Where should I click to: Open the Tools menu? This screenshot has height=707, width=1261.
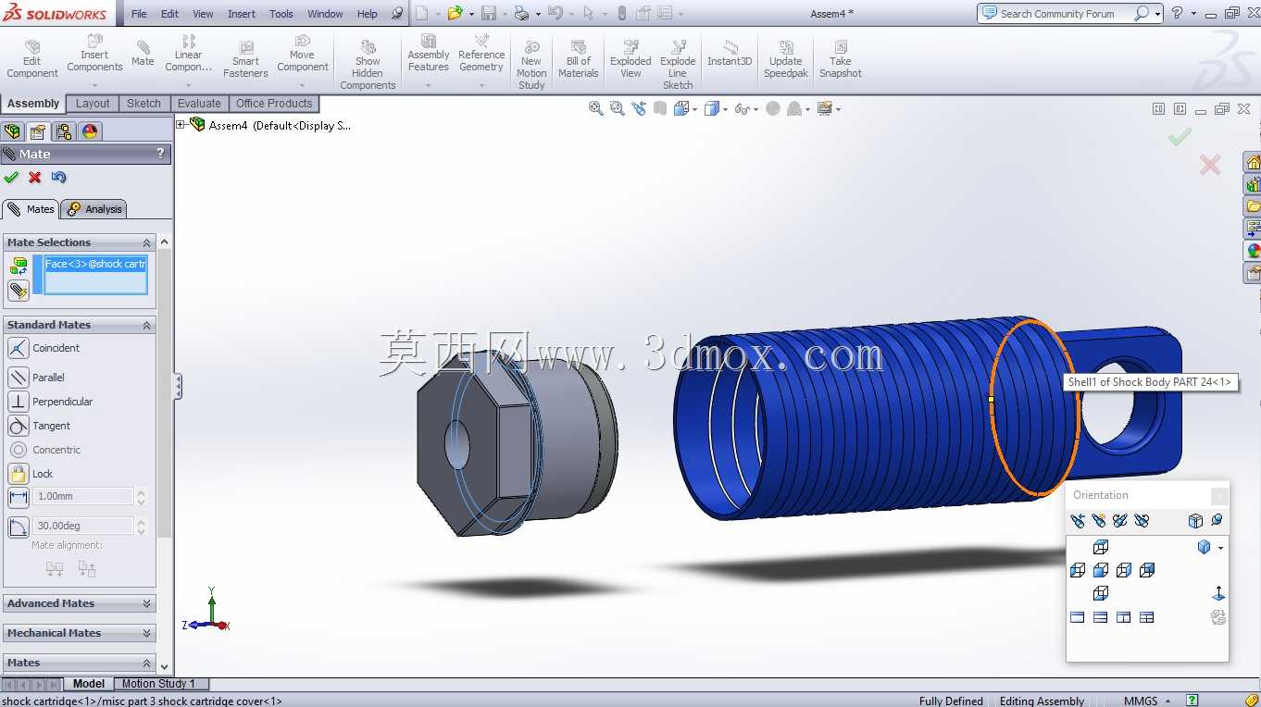(281, 14)
